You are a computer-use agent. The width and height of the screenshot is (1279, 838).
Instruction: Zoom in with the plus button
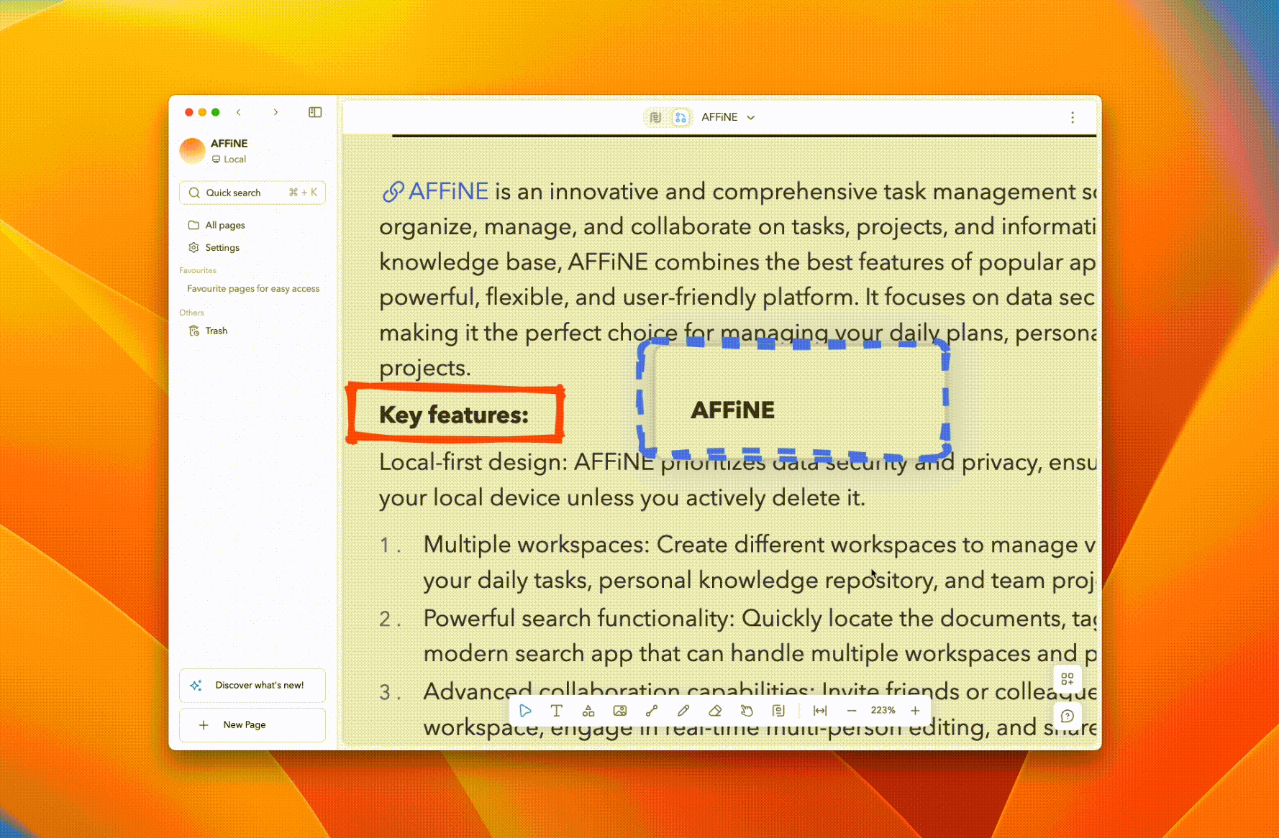point(915,711)
